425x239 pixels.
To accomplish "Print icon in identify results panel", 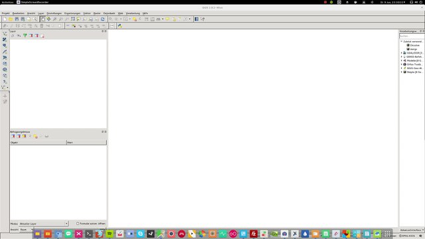I will coord(46,136).
